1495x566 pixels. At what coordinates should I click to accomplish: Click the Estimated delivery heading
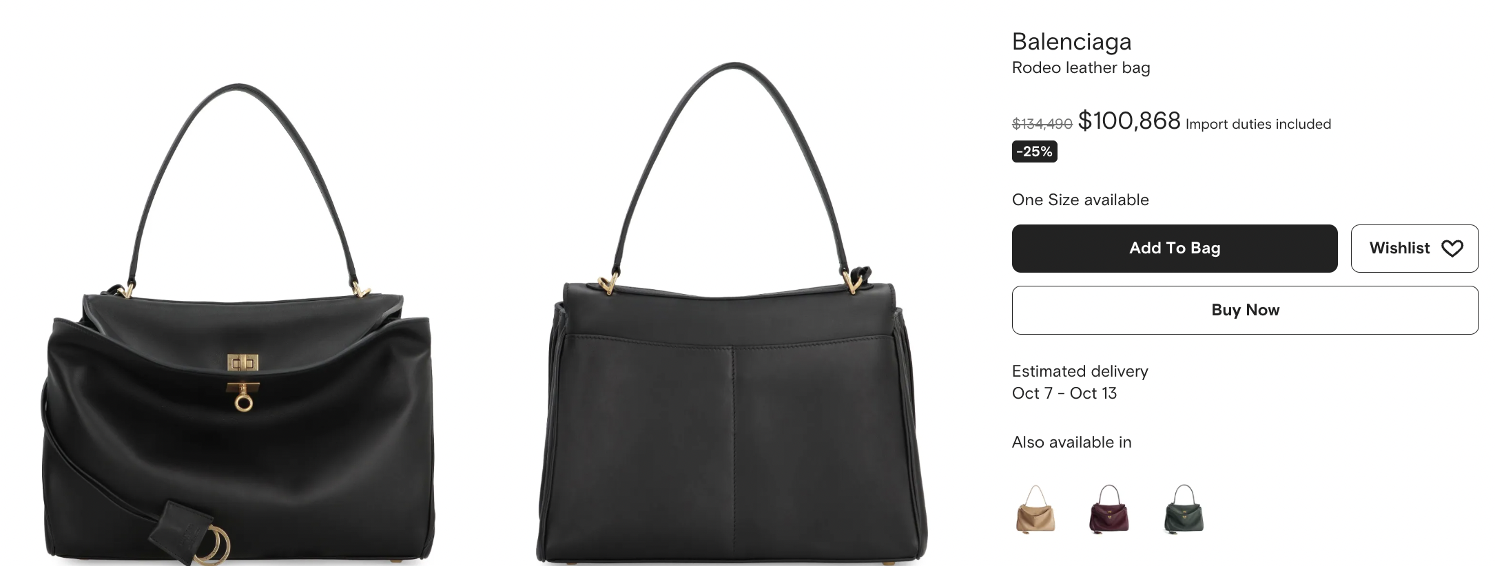point(1080,371)
